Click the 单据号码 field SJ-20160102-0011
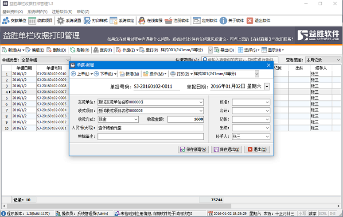This screenshot has width=343, height=217. click(x=156, y=87)
